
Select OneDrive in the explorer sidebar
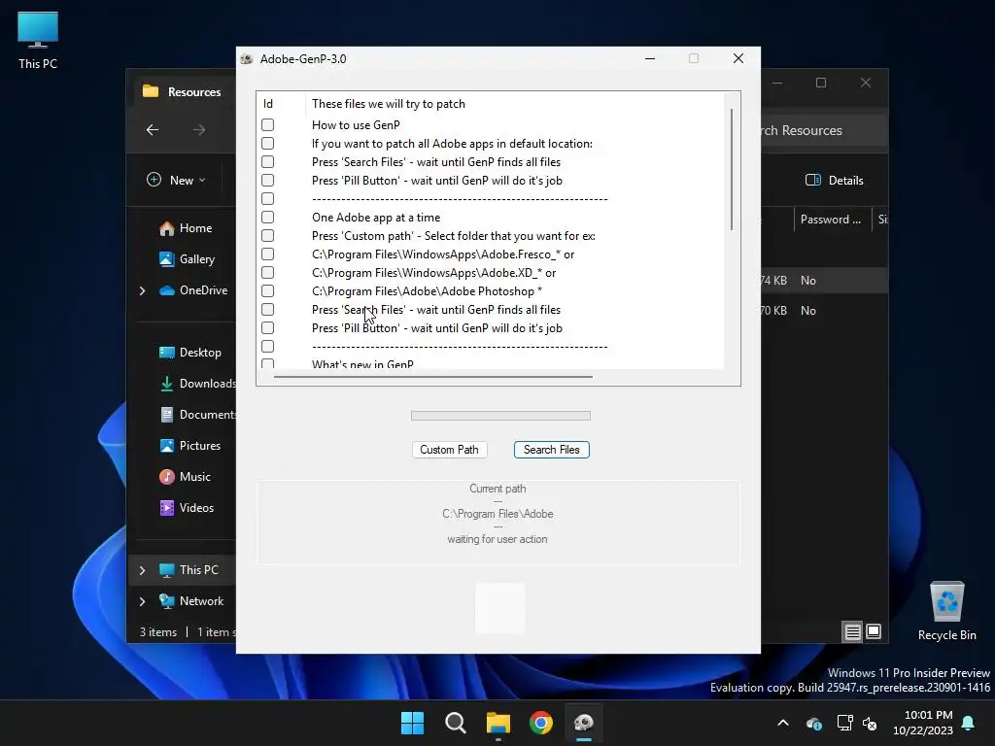coord(193,289)
